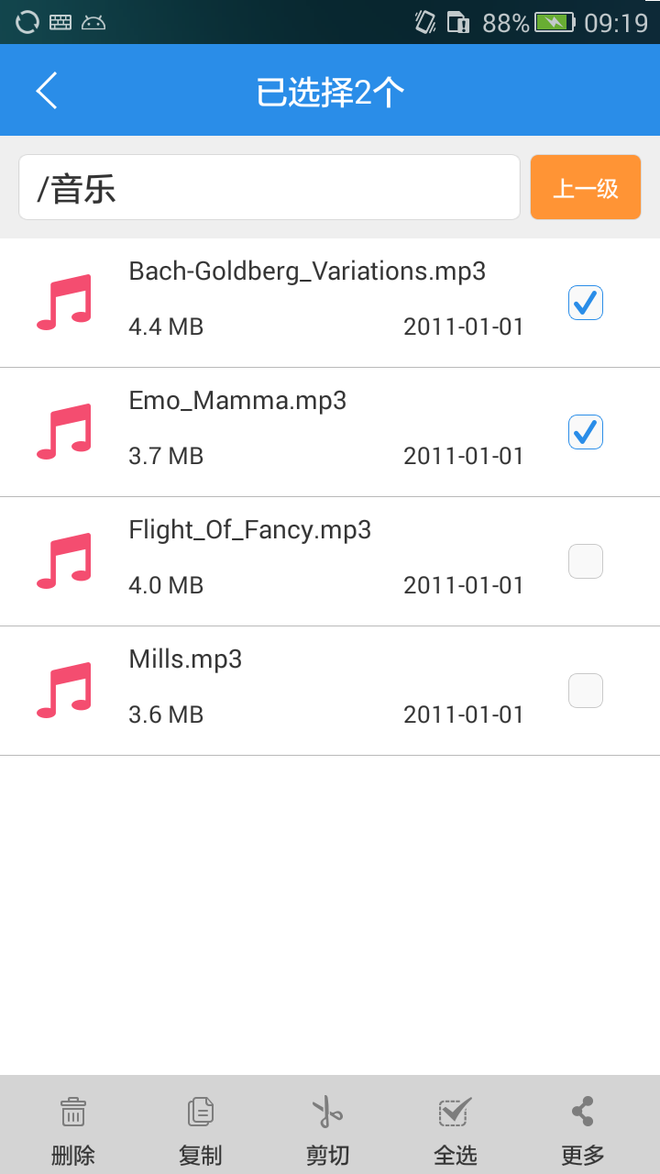660x1174 pixels.
Task: Tap the select all (全选) icon
Action: [455, 1112]
